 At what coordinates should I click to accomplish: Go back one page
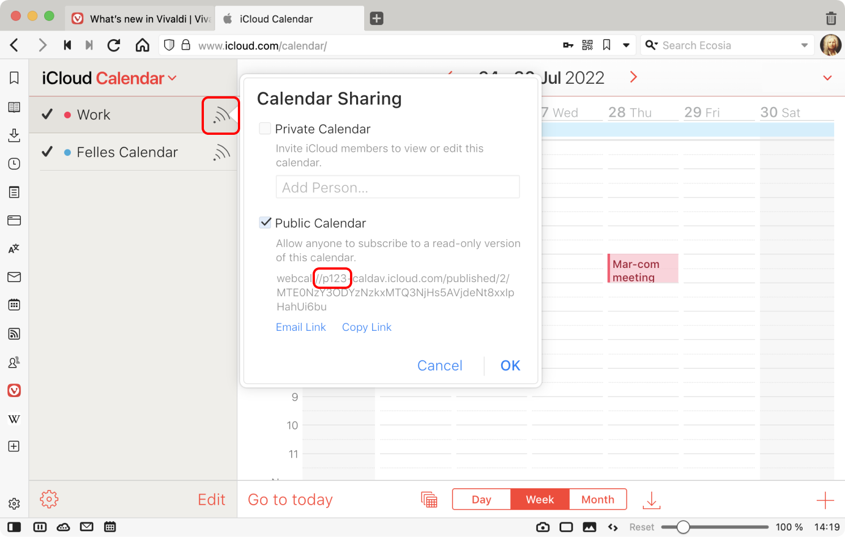pos(15,45)
